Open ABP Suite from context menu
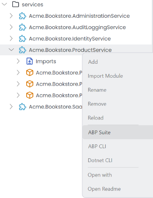 117,133
